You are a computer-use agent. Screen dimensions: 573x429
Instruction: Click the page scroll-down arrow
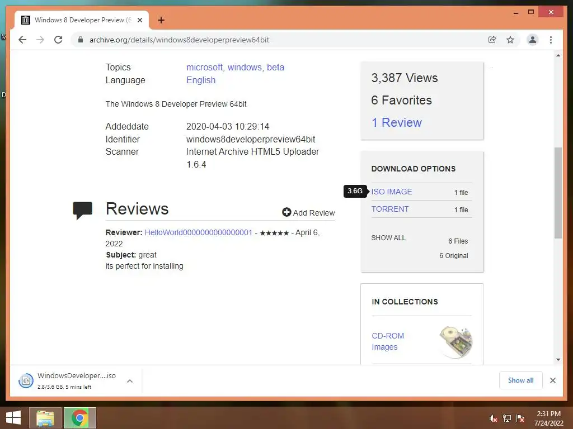[x=558, y=359]
